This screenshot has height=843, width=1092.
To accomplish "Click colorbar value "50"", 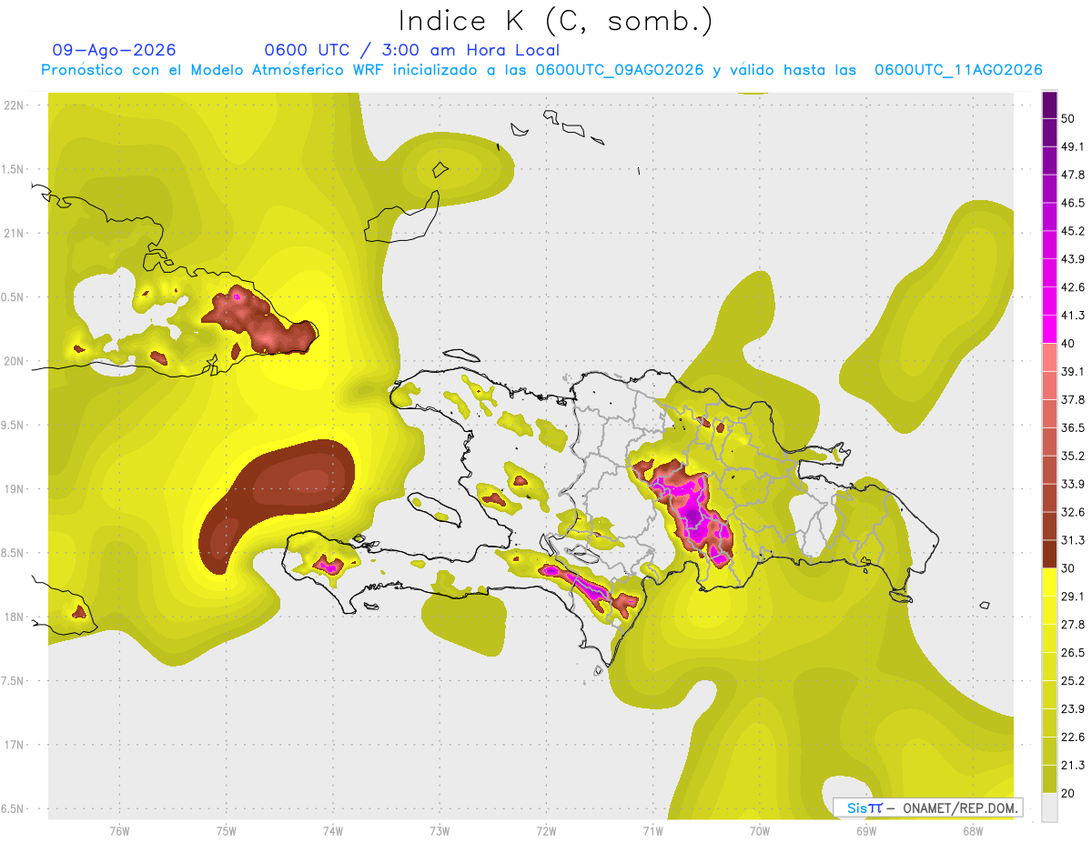I will pos(1068,119).
